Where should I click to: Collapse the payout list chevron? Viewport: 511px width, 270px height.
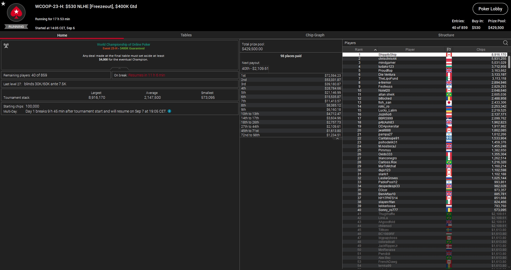pyautogui.click(x=337, y=139)
